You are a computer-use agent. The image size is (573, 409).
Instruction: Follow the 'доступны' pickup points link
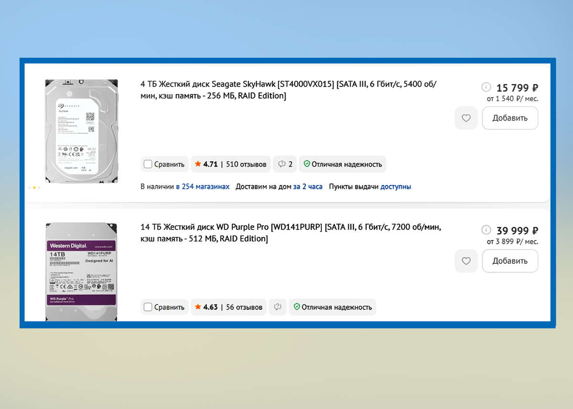[x=396, y=187]
